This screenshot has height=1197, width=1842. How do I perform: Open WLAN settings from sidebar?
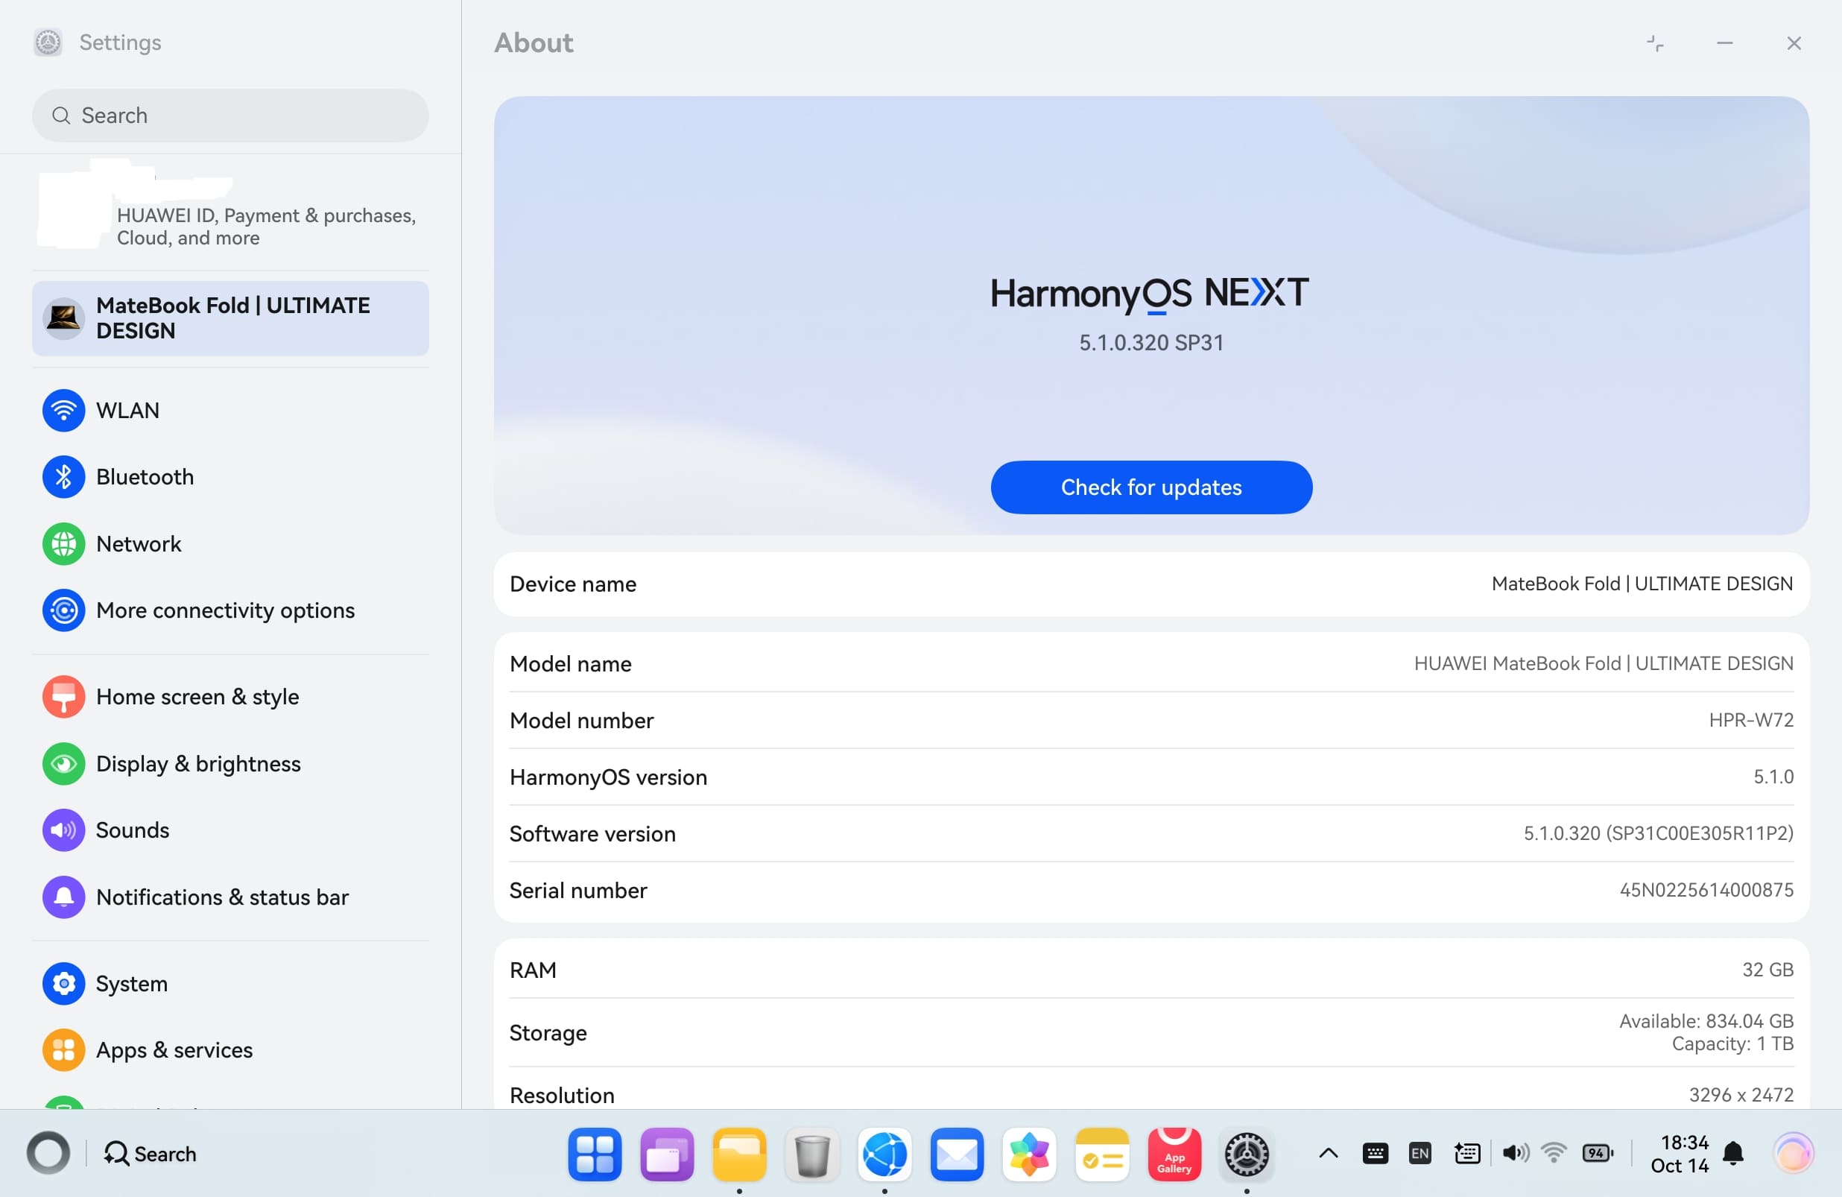tap(127, 411)
